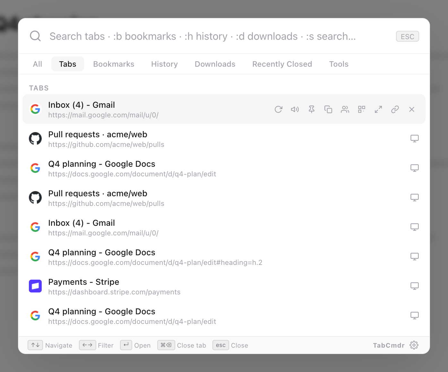Image resolution: width=448 pixels, height=372 pixels.
Task: Click the Close tab shortcut hint
Action: [x=182, y=345]
